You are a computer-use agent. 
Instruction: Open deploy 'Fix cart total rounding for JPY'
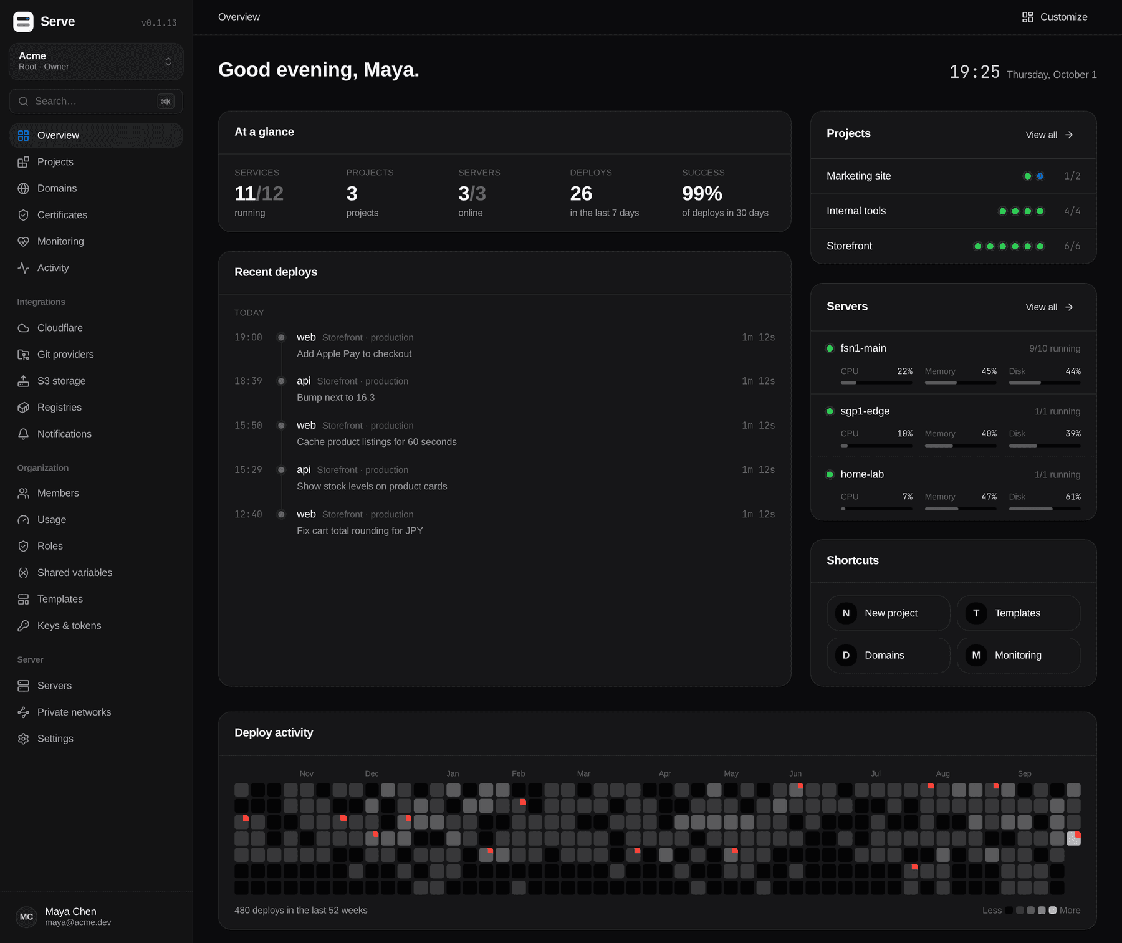pos(505,522)
